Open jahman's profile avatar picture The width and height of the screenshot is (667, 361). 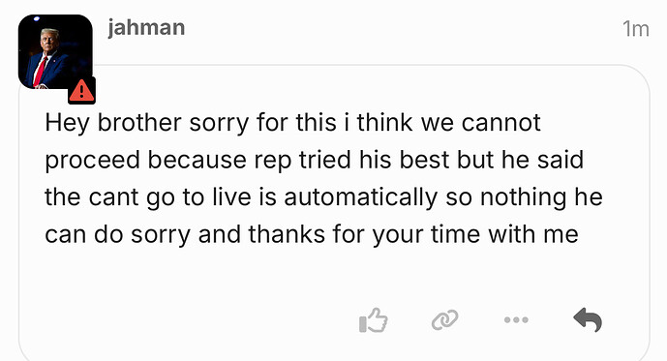pyautogui.click(x=55, y=52)
